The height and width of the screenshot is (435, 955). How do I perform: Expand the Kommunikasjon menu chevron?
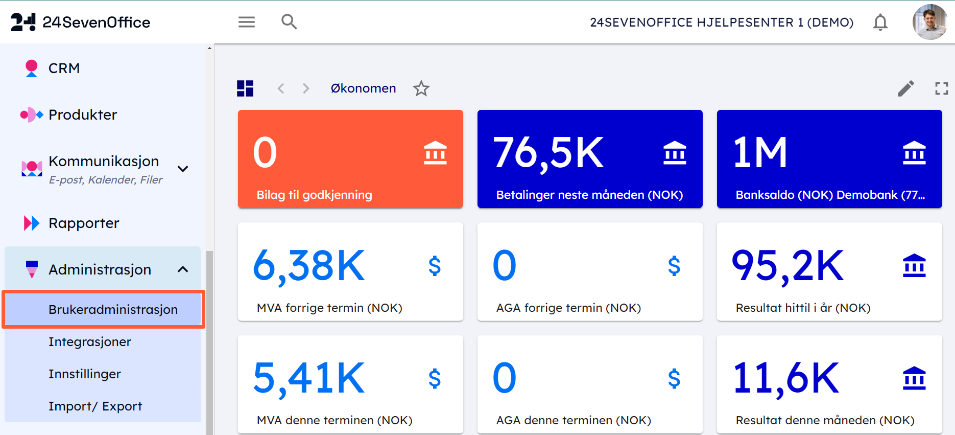point(183,169)
